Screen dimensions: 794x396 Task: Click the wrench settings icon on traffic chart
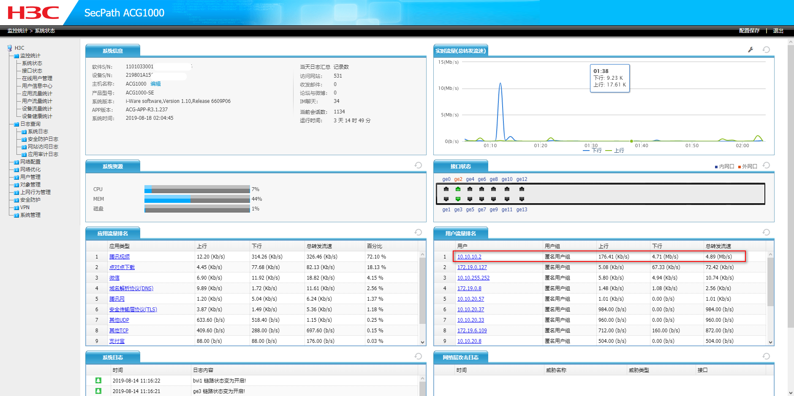[750, 50]
